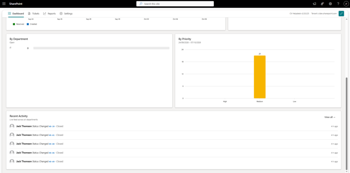Screen dimensions: 350x173
Task: Click the magnifier icon in search box
Action: coord(141,4)
